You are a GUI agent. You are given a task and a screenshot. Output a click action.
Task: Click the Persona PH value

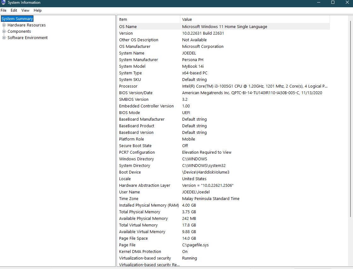pyautogui.click(x=193, y=60)
